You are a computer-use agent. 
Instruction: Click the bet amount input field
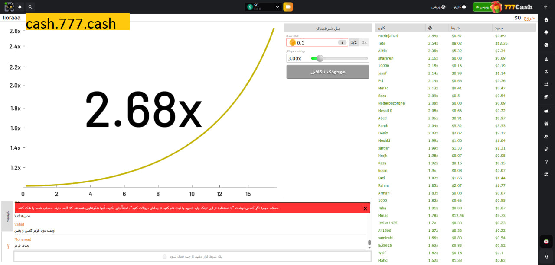pyautogui.click(x=316, y=42)
